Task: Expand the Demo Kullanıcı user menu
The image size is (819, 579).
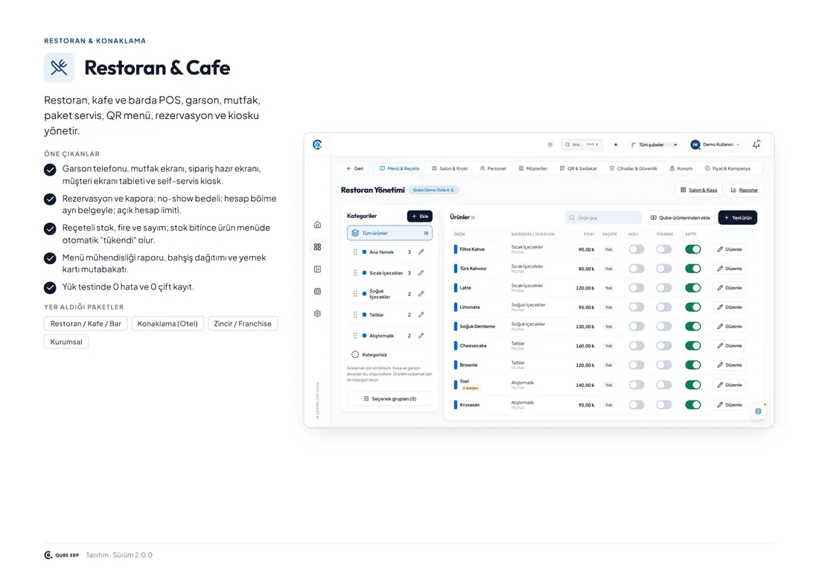Action: [715, 144]
